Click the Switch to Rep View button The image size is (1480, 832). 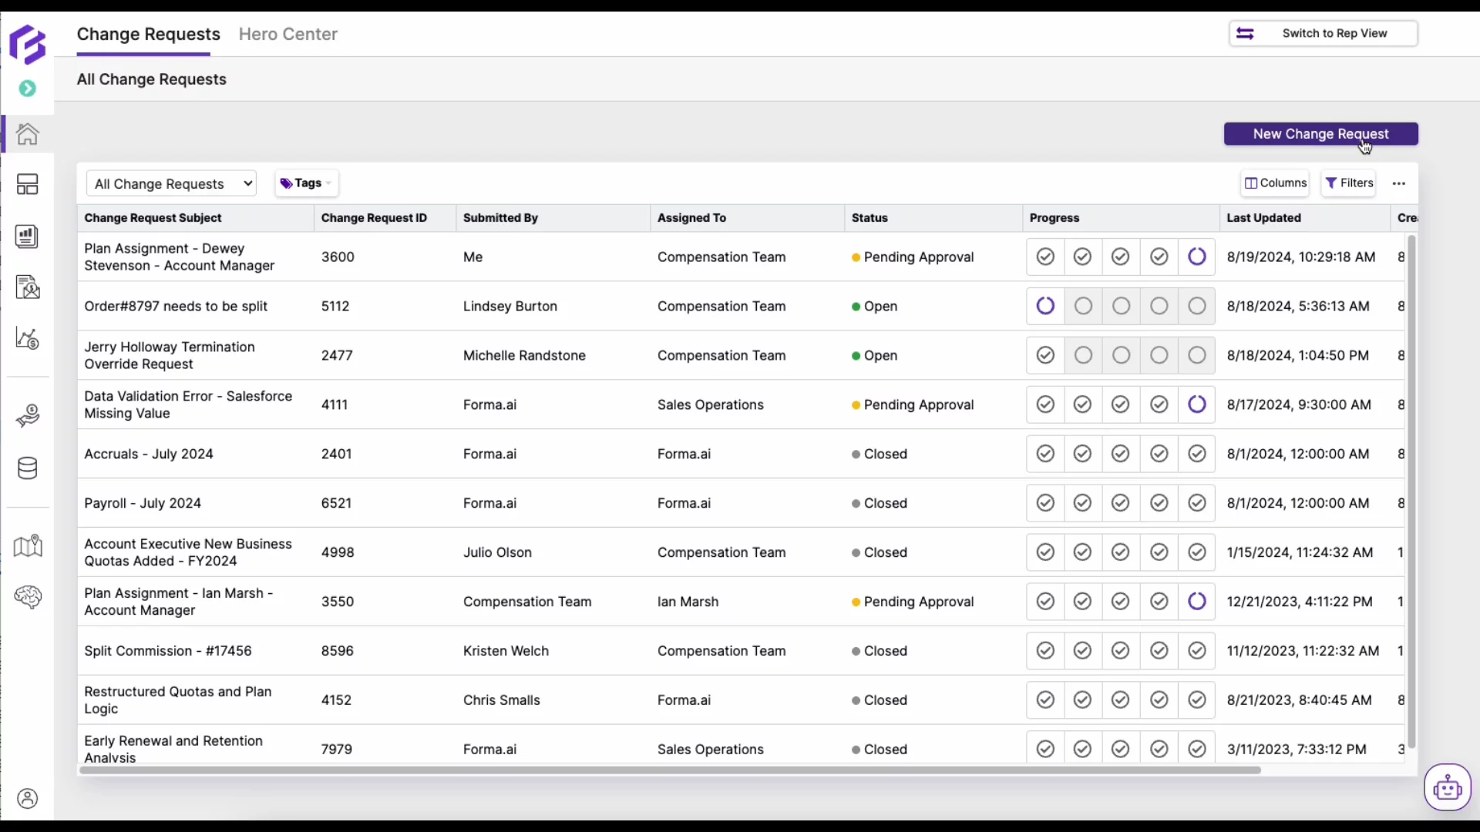[1323, 33]
